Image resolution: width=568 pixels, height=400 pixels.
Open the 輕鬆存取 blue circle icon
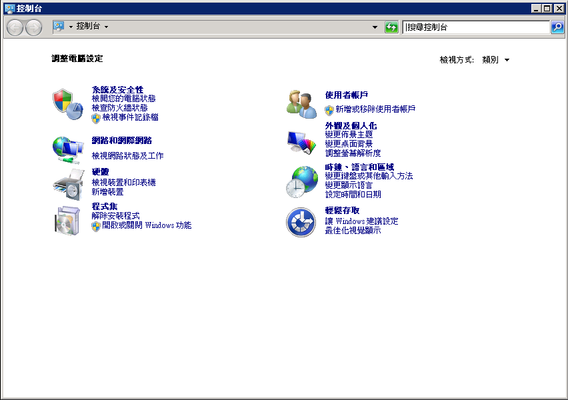[x=301, y=222]
